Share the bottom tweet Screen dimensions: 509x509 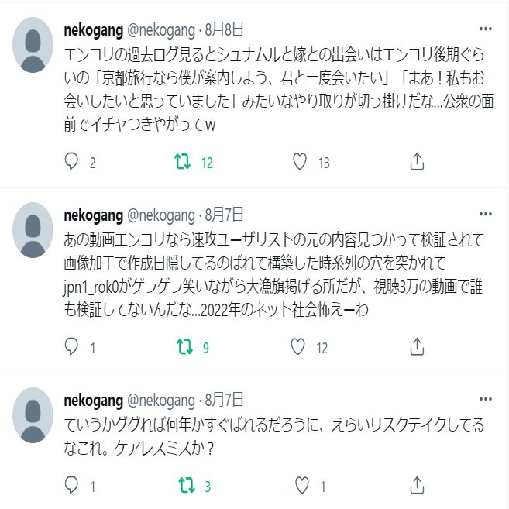[416, 486]
